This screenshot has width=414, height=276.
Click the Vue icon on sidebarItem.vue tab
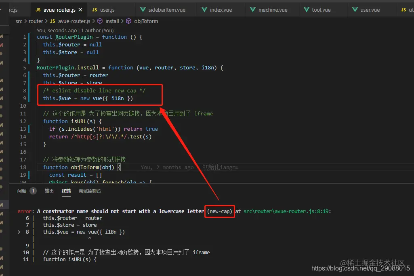[x=143, y=10]
